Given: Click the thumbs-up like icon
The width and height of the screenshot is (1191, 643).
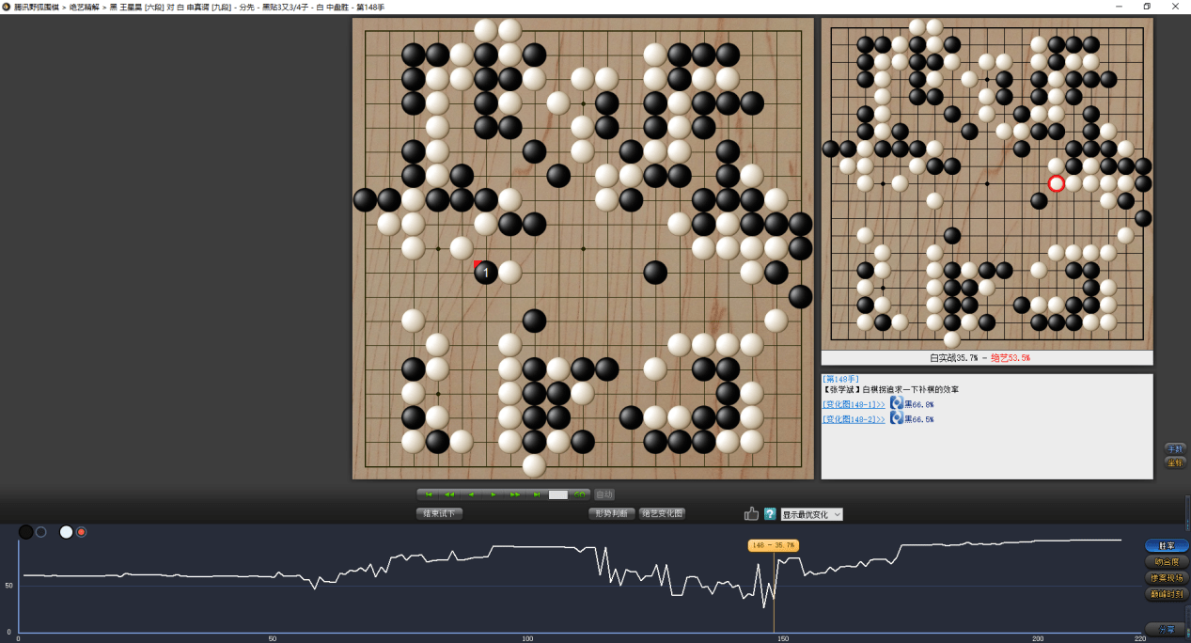Looking at the screenshot, I should click(751, 513).
